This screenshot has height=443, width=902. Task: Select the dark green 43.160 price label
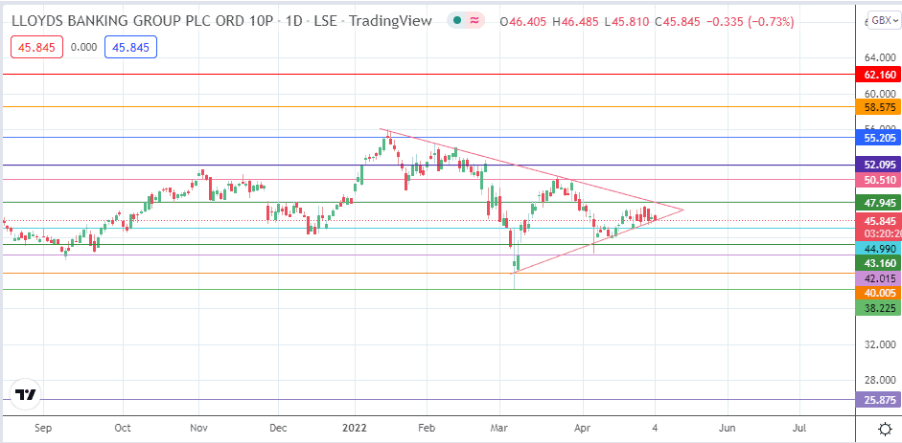pos(879,263)
